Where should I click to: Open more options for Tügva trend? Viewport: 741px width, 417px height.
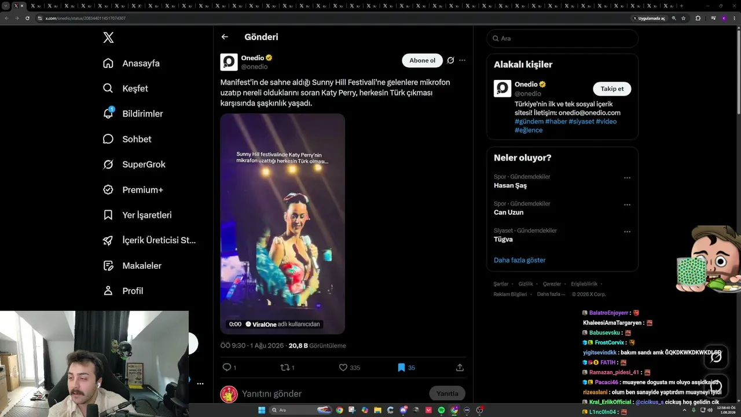(x=627, y=232)
